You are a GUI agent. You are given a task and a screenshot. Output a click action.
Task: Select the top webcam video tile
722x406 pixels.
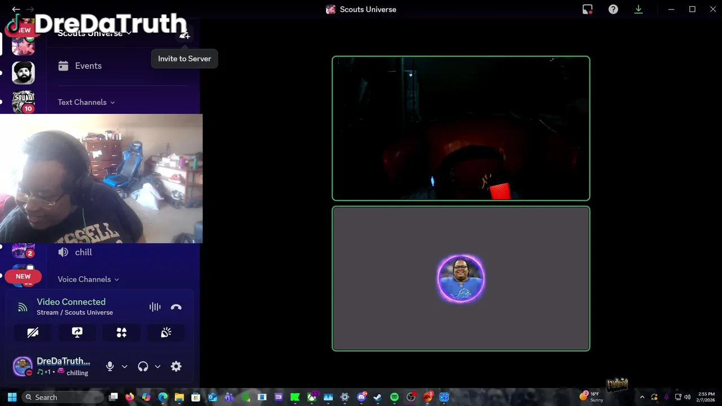[461, 128]
